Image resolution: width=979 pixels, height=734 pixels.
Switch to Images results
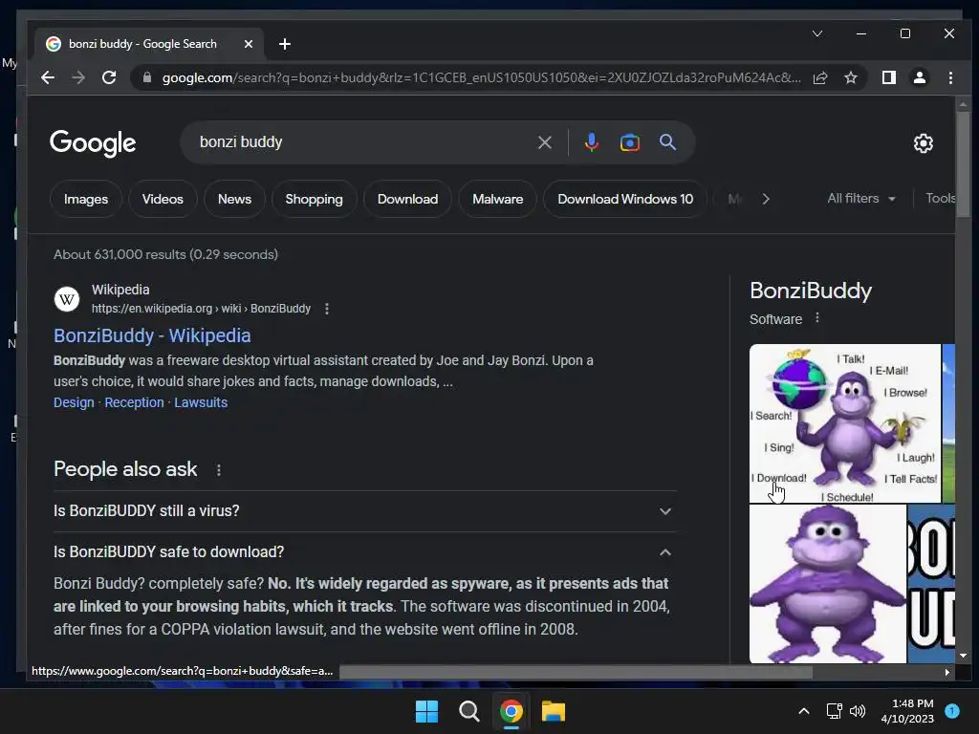coord(86,199)
